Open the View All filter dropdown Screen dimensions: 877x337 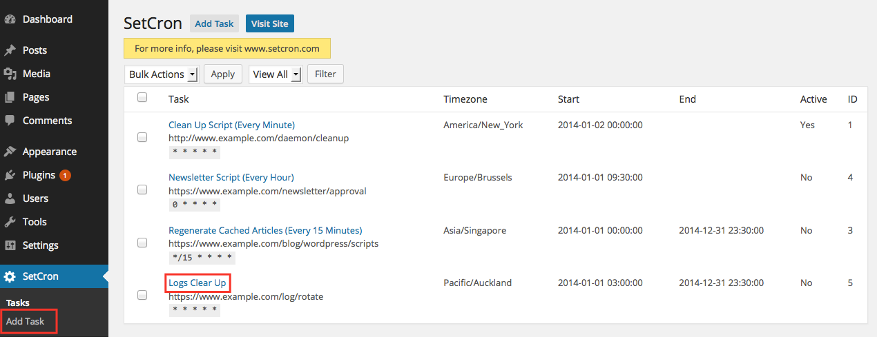(276, 74)
